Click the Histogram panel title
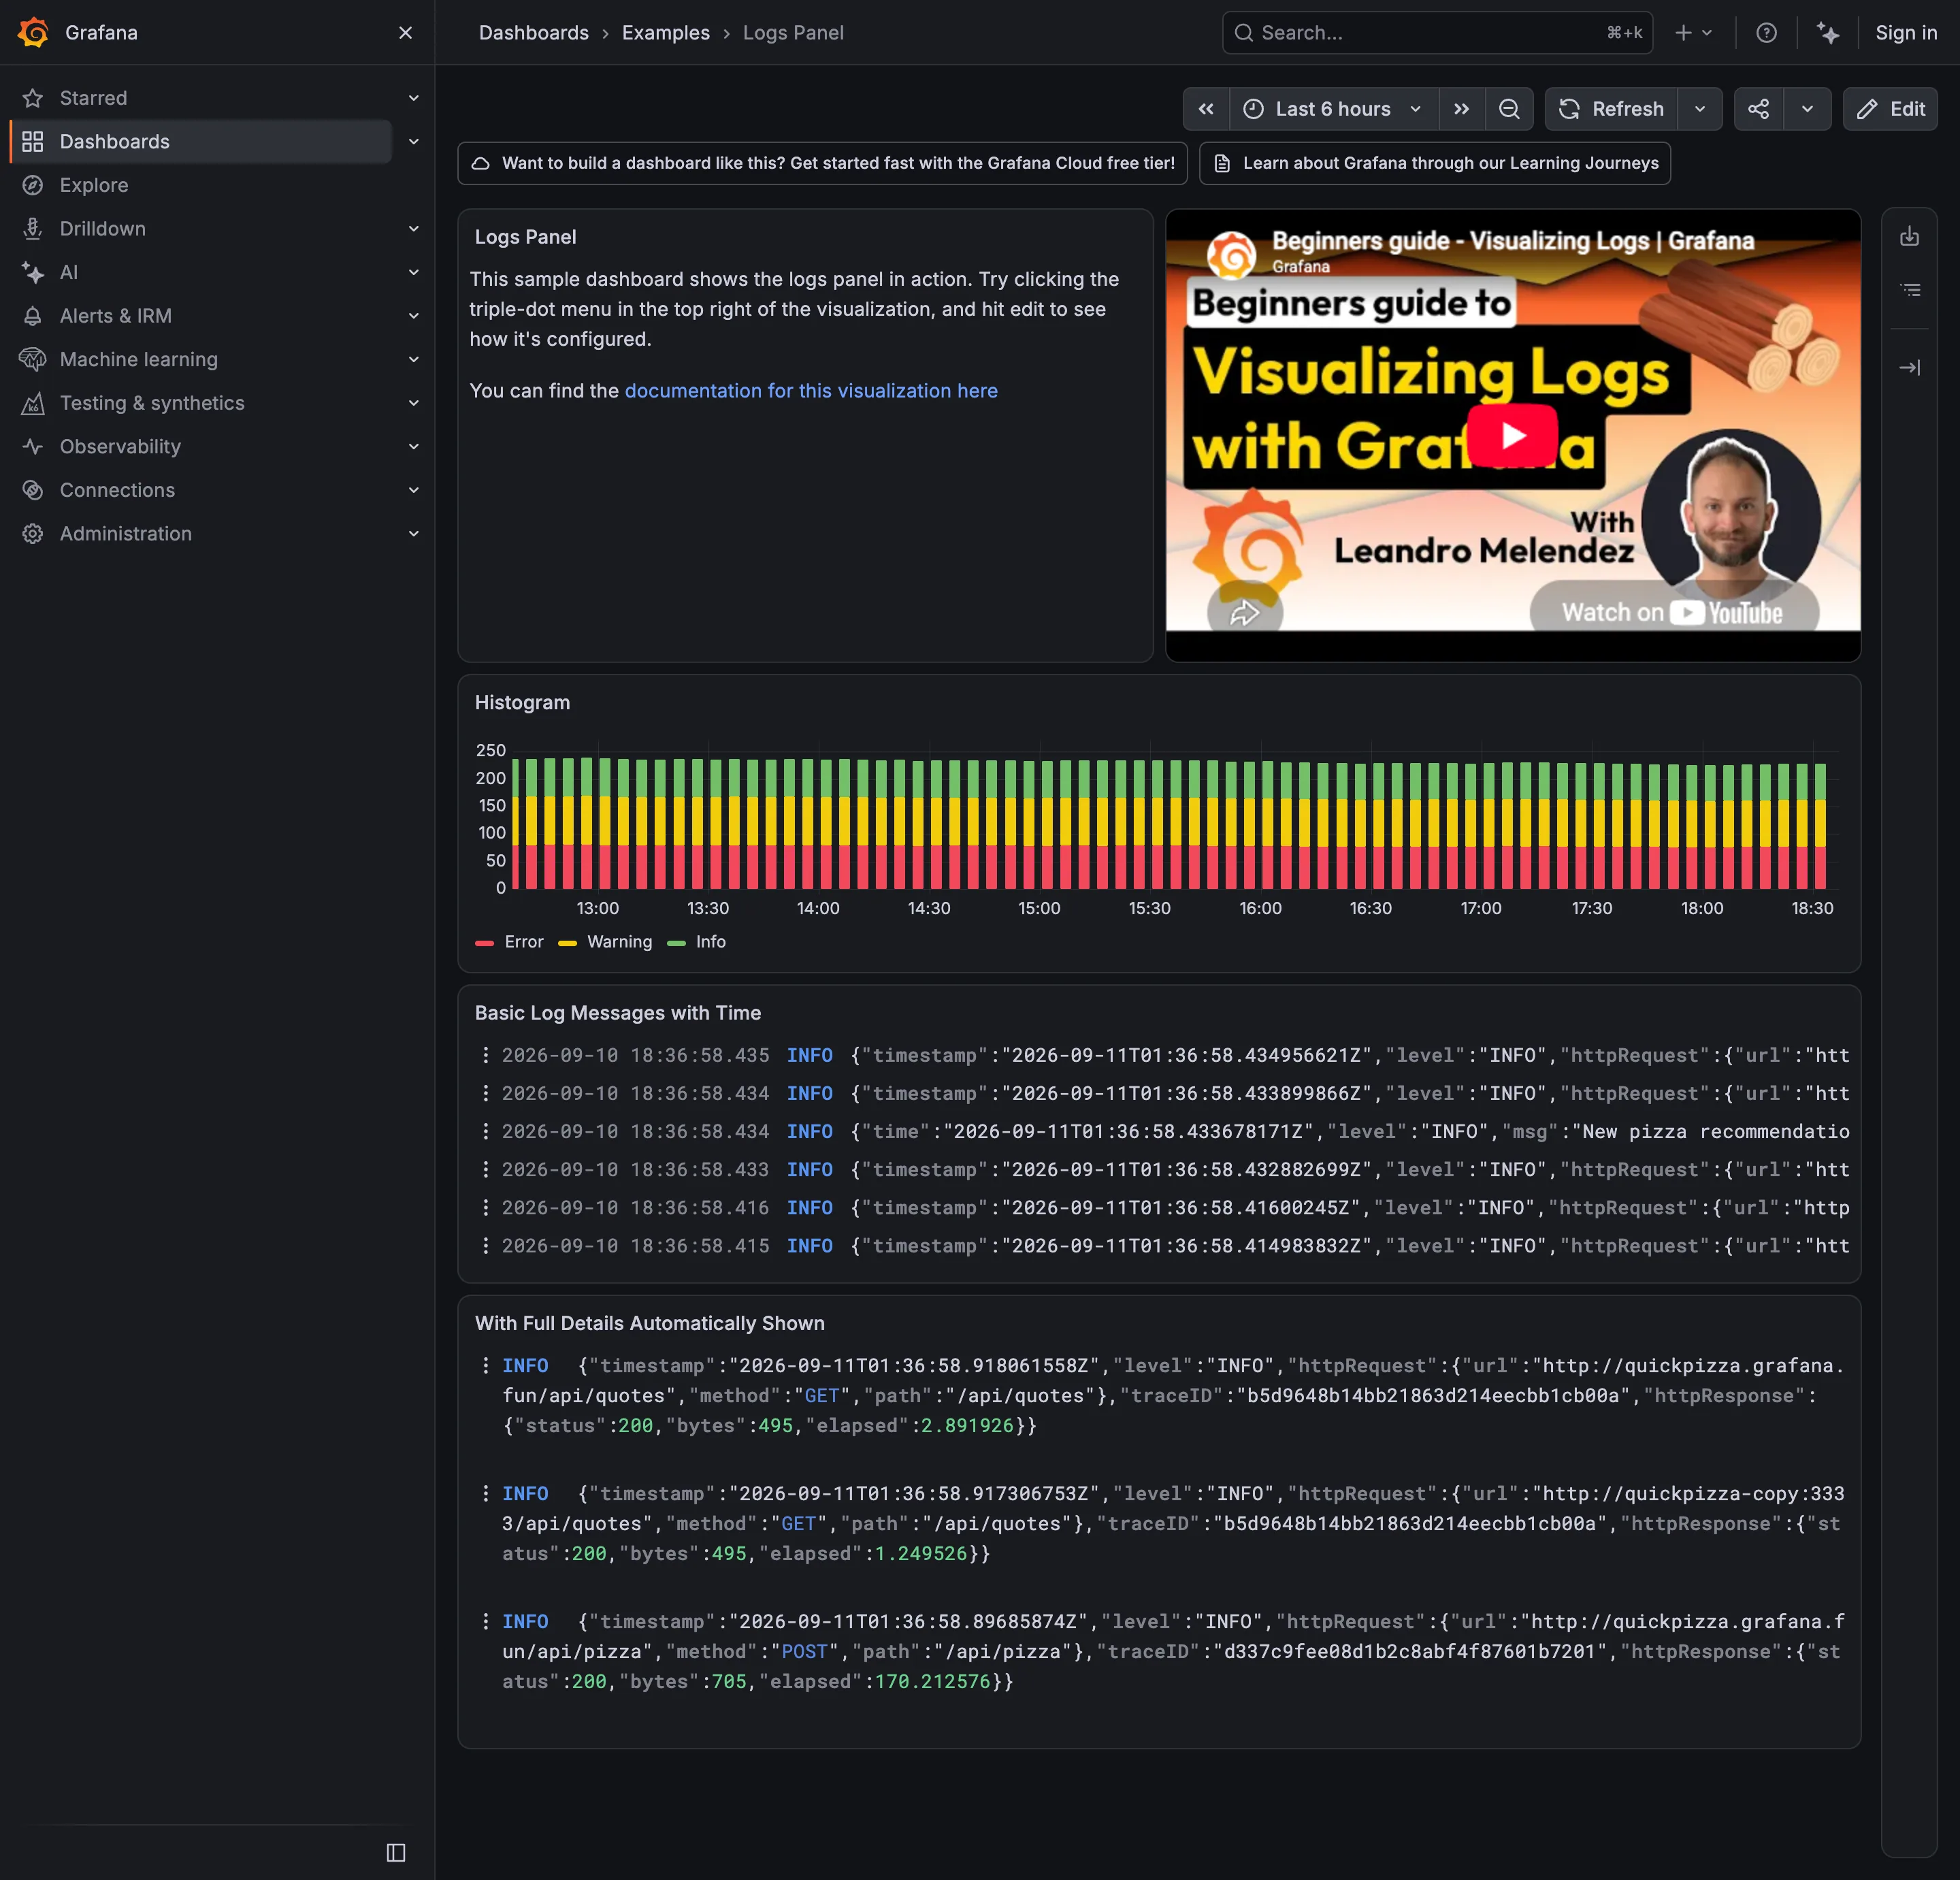This screenshot has width=1960, height=1880. coord(522,703)
